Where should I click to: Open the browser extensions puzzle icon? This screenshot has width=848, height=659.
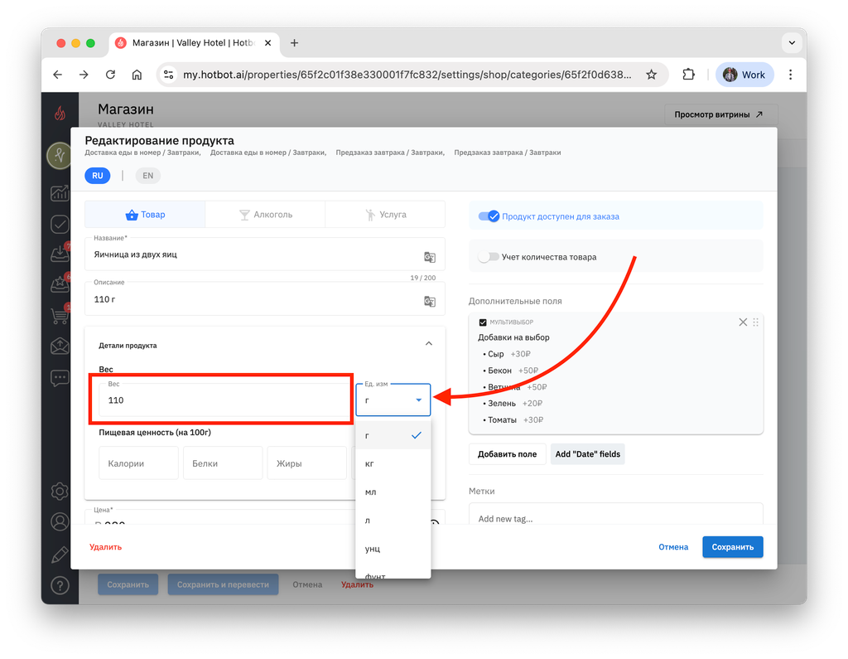pos(688,75)
